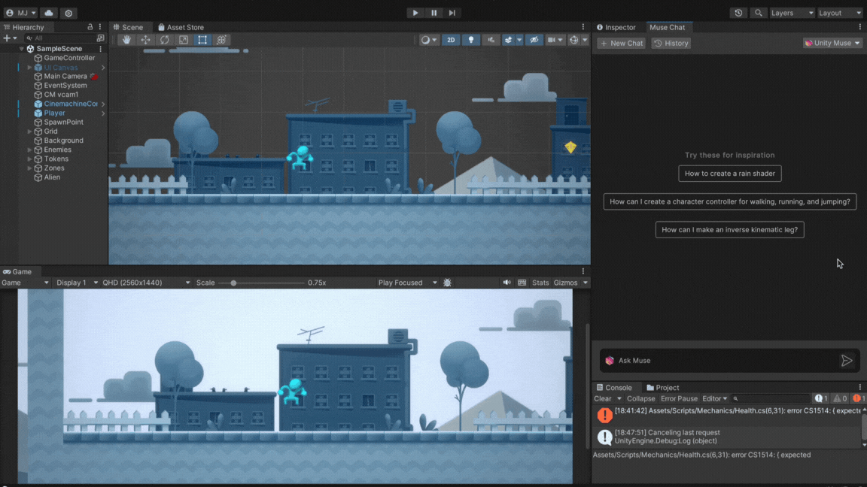867x487 pixels.
Task: Open the Unity cloud services icon
Action: [x=49, y=13]
